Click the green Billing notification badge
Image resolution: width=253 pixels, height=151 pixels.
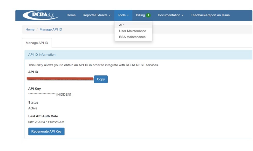tap(148, 15)
